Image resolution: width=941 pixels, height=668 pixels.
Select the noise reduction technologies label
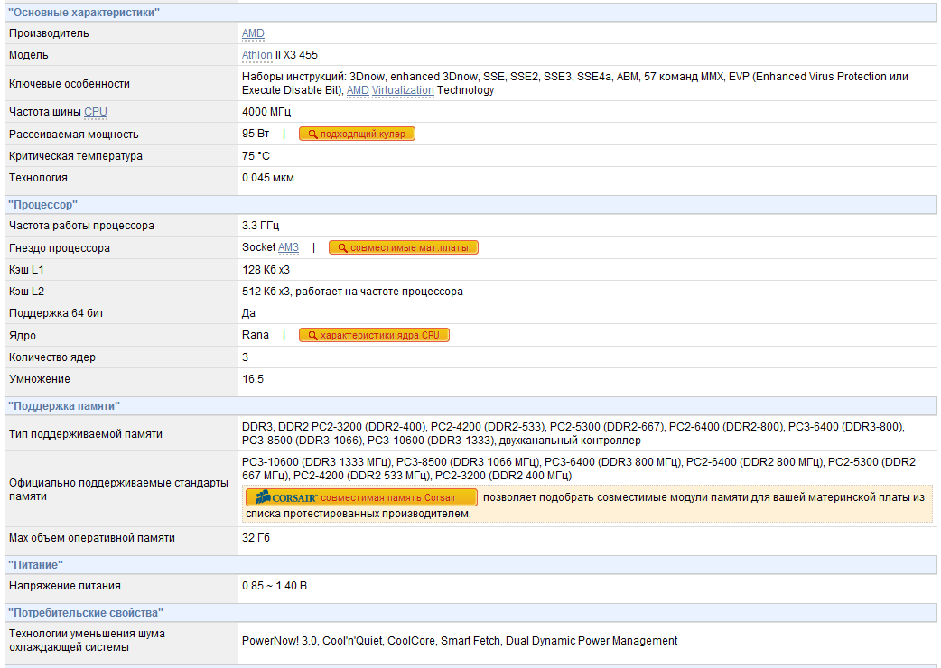pyautogui.click(x=87, y=640)
